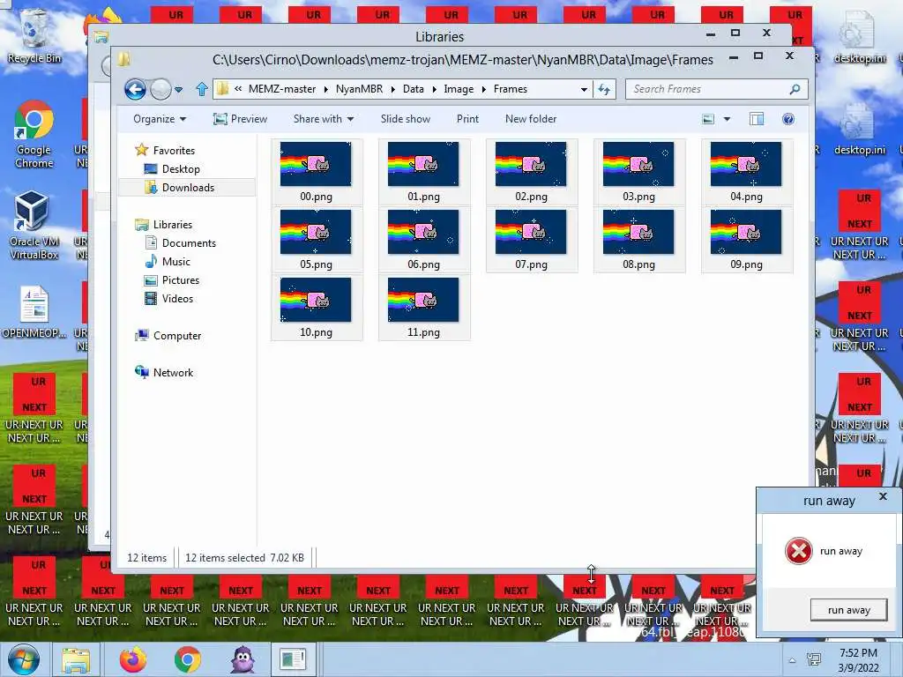Show hidden tray icons arrow
Image resolution: width=903 pixels, height=677 pixels.
tap(793, 660)
